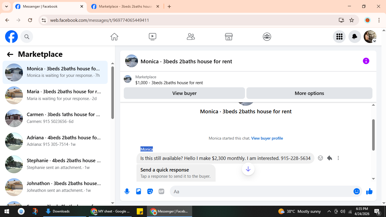The image size is (386, 217).
Task: Open conversation information icon
Action: tap(366, 61)
